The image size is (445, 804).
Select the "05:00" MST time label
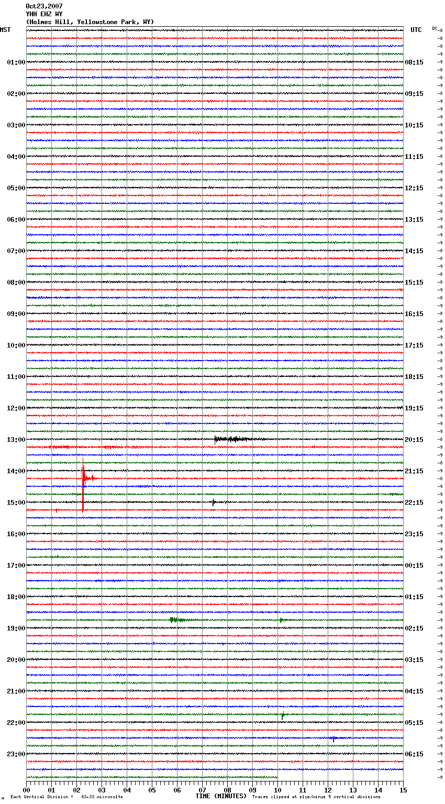16,188
